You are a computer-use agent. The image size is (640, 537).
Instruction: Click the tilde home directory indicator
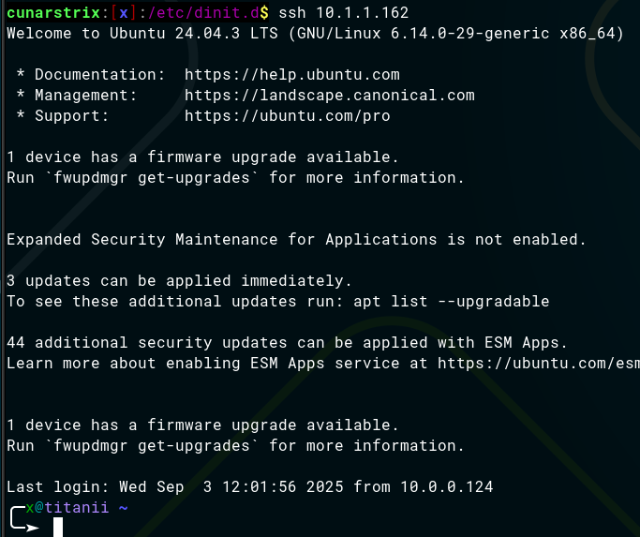pyautogui.click(x=123, y=507)
